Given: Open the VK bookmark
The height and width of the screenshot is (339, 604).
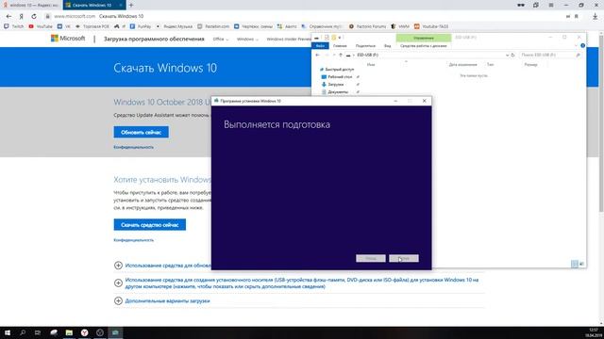Looking at the screenshot, I should coord(64,26).
